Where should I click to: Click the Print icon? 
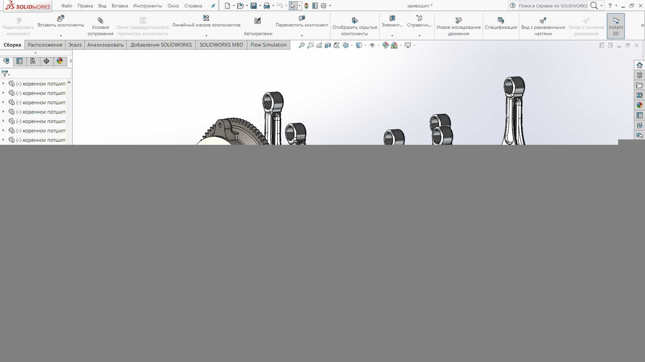[267, 6]
